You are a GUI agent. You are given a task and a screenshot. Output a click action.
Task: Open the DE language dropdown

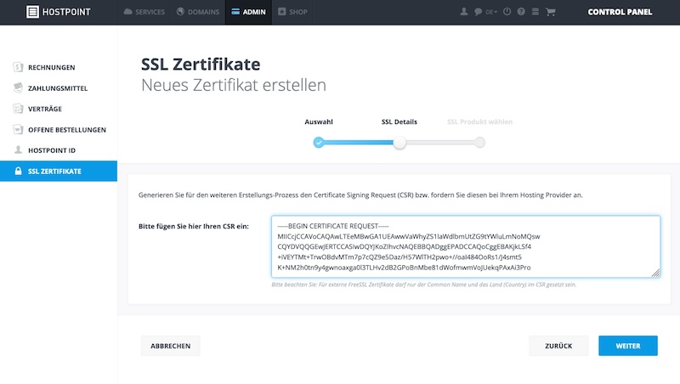[x=491, y=12]
